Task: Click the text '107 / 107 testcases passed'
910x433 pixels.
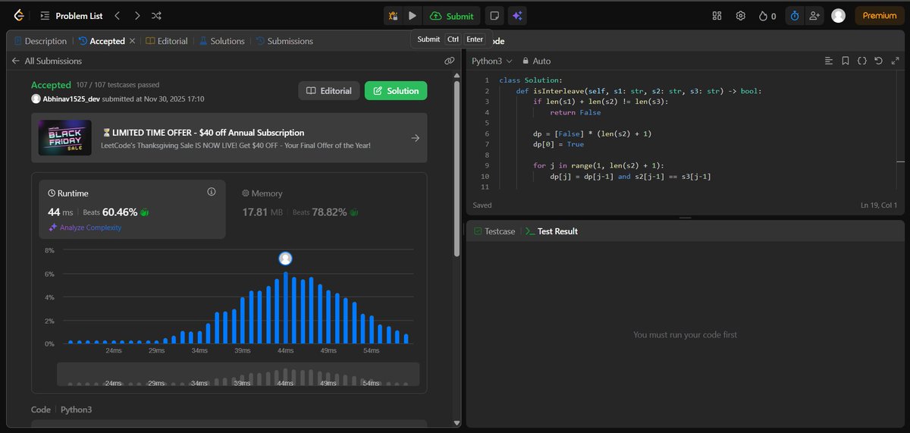Action: point(118,85)
